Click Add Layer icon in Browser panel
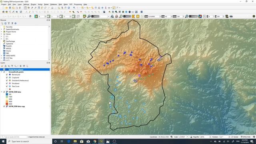This screenshot has height=144, width=256. click(x=2, y=23)
